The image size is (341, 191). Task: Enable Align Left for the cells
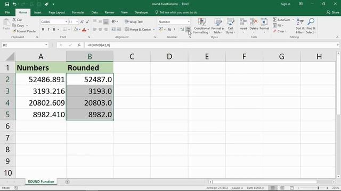pos(95,29)
